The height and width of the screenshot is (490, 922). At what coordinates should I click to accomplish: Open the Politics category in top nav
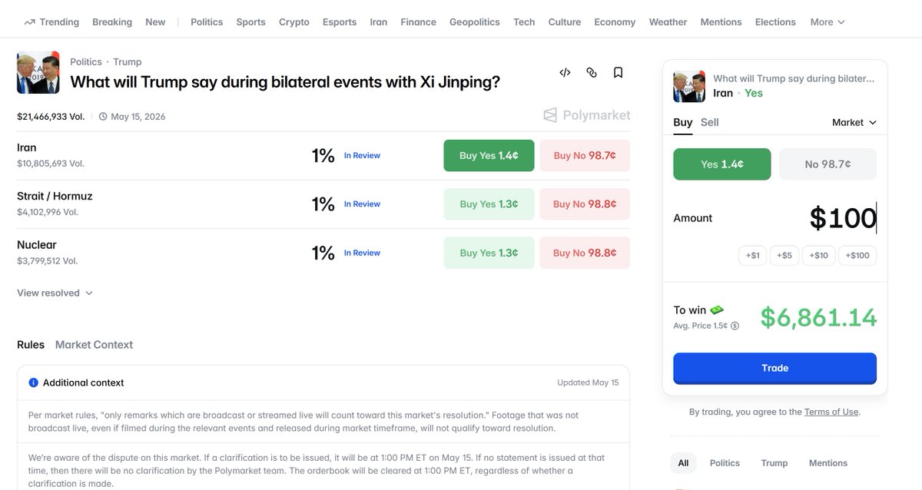207,22
